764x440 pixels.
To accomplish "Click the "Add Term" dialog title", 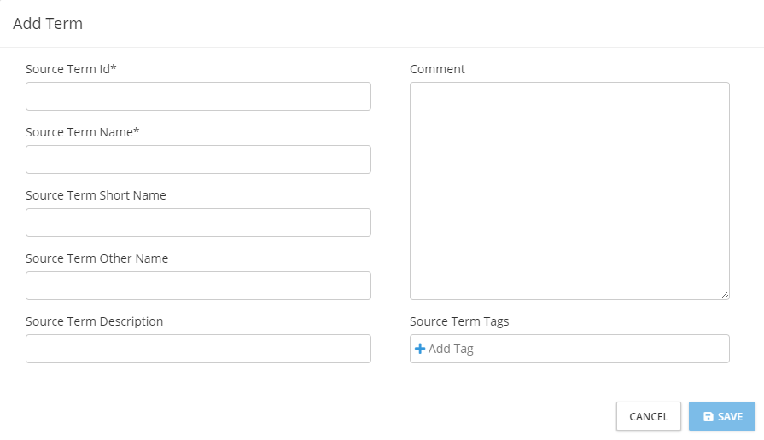I will click(48, 24).
